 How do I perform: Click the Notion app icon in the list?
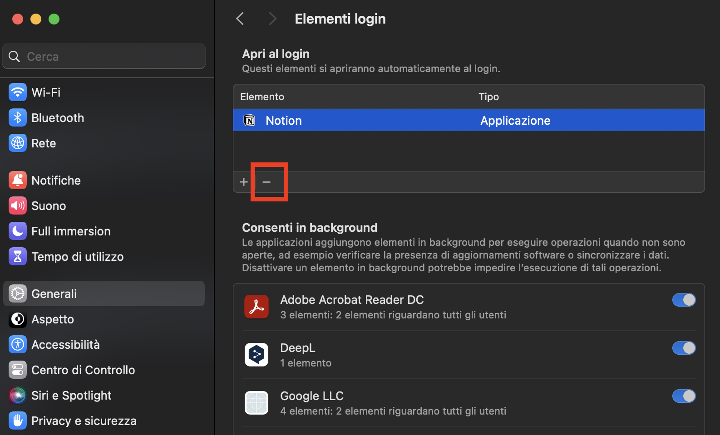coord(250,120)
